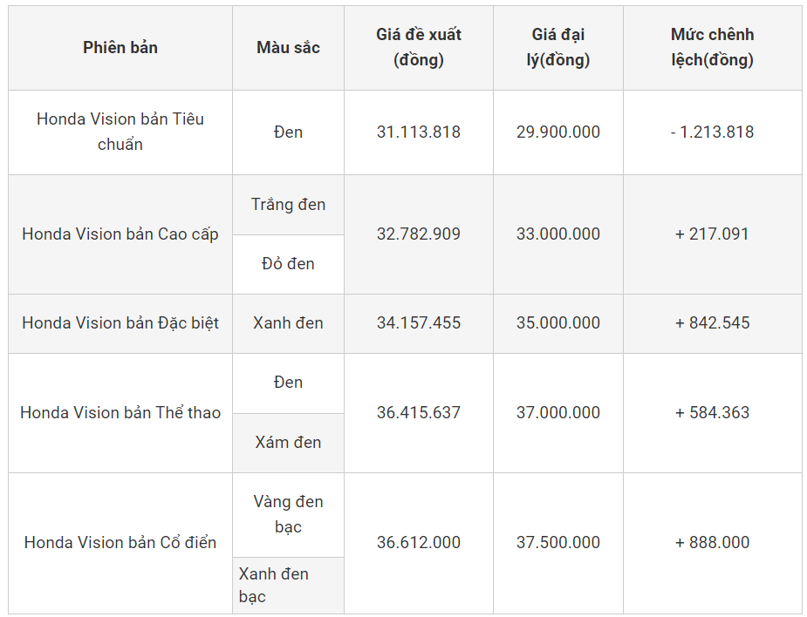Select the price difference "+ 842.545"
The height and width of the screenshot is (617, 807).
(712, 323)
